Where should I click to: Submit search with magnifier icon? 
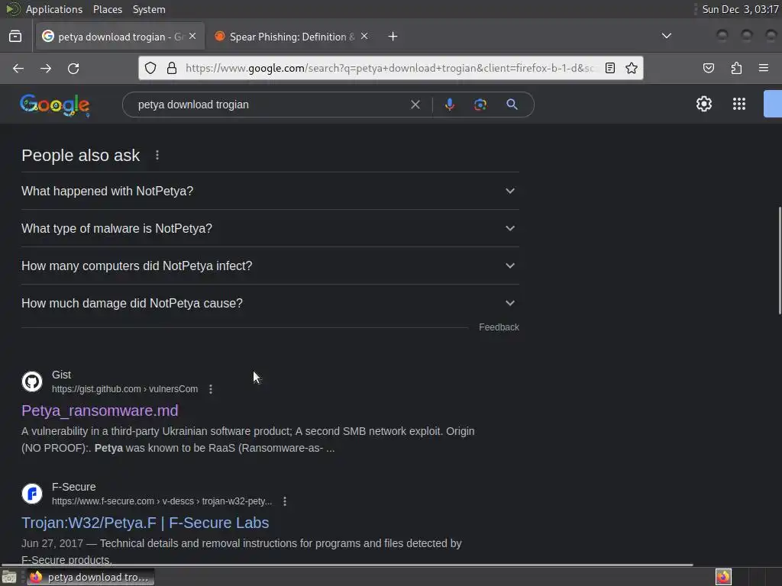pyautogui.click(x=512, y=105)
